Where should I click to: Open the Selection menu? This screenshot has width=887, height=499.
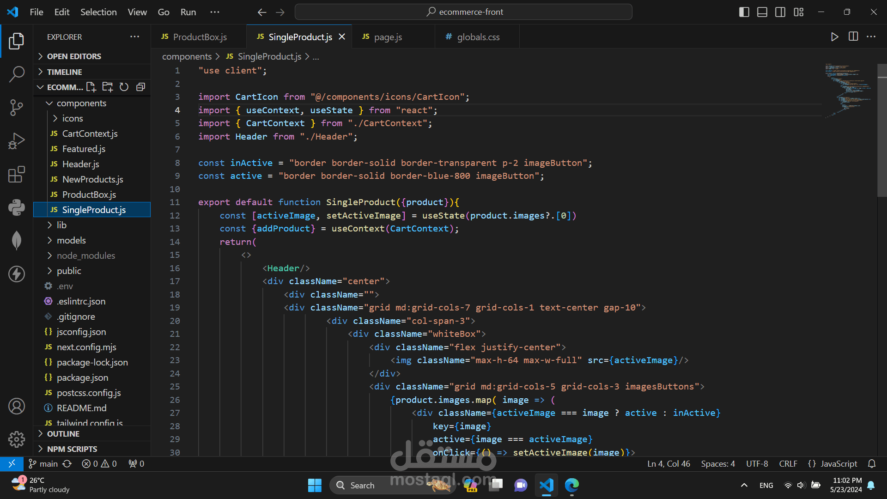[98, 12]
